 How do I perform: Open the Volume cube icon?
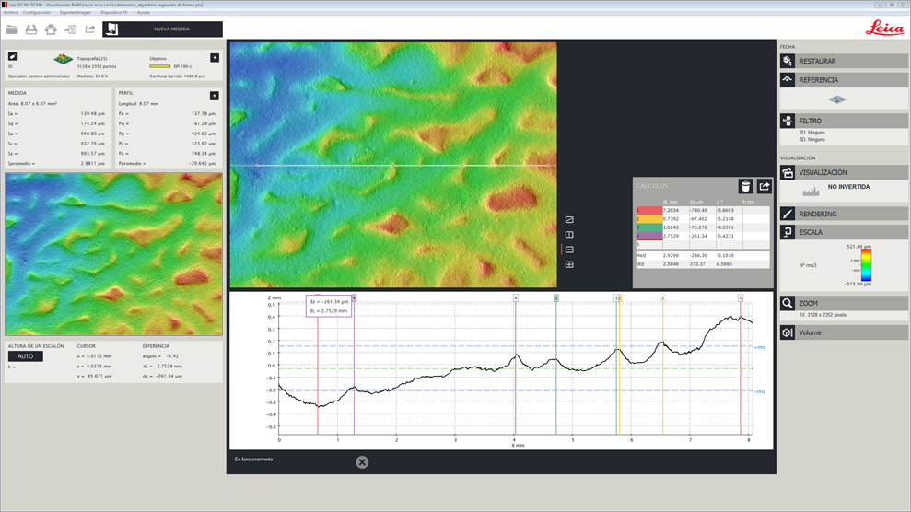click(x=788, y=332)
